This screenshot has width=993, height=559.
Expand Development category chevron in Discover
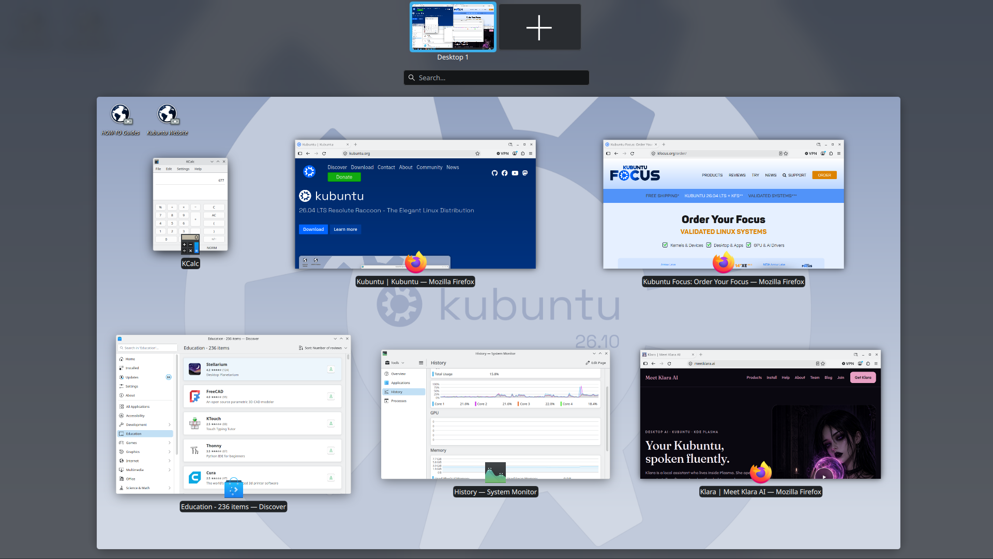[x=170, y=424]
